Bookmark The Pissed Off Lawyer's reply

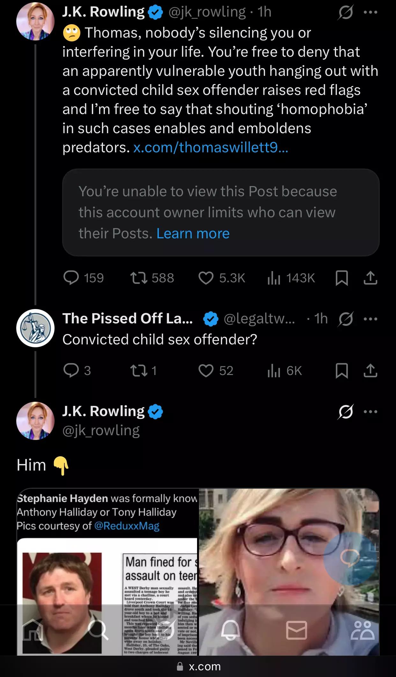tap(341, 371)
